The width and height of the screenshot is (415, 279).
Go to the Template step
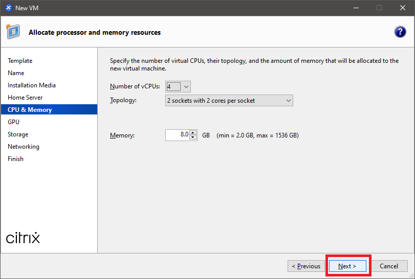pyautogui.click(x=20, y=61)
